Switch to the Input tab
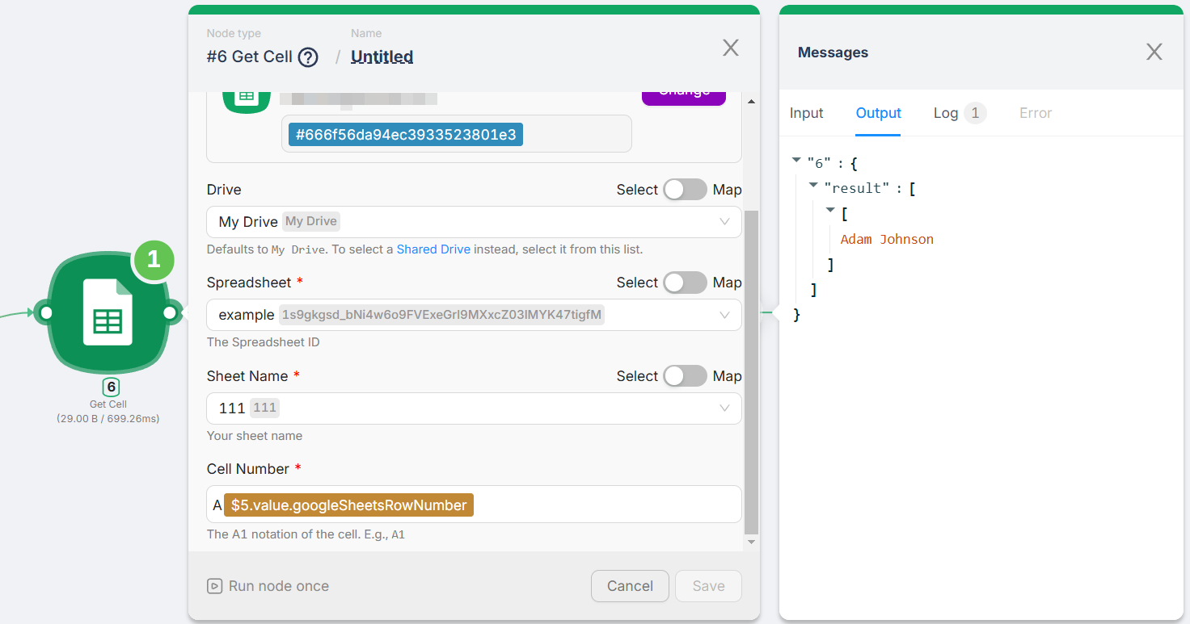Viewport: 1190px width, 624px height. coord(806,113)
